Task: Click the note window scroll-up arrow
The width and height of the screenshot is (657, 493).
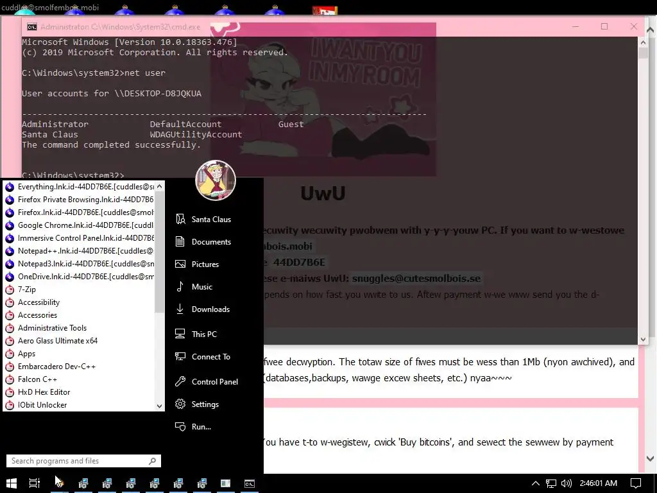Action: pos(651,30)
